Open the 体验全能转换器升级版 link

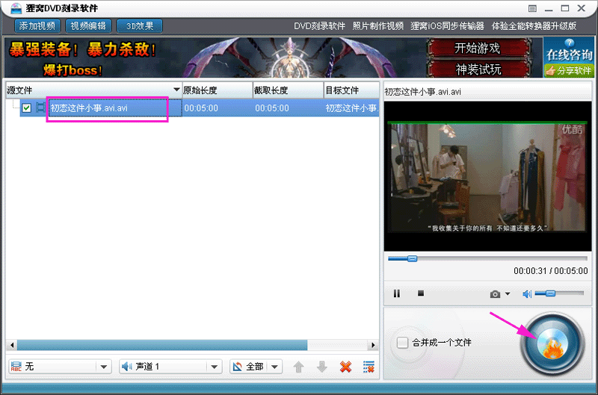(x=534, y=26)
